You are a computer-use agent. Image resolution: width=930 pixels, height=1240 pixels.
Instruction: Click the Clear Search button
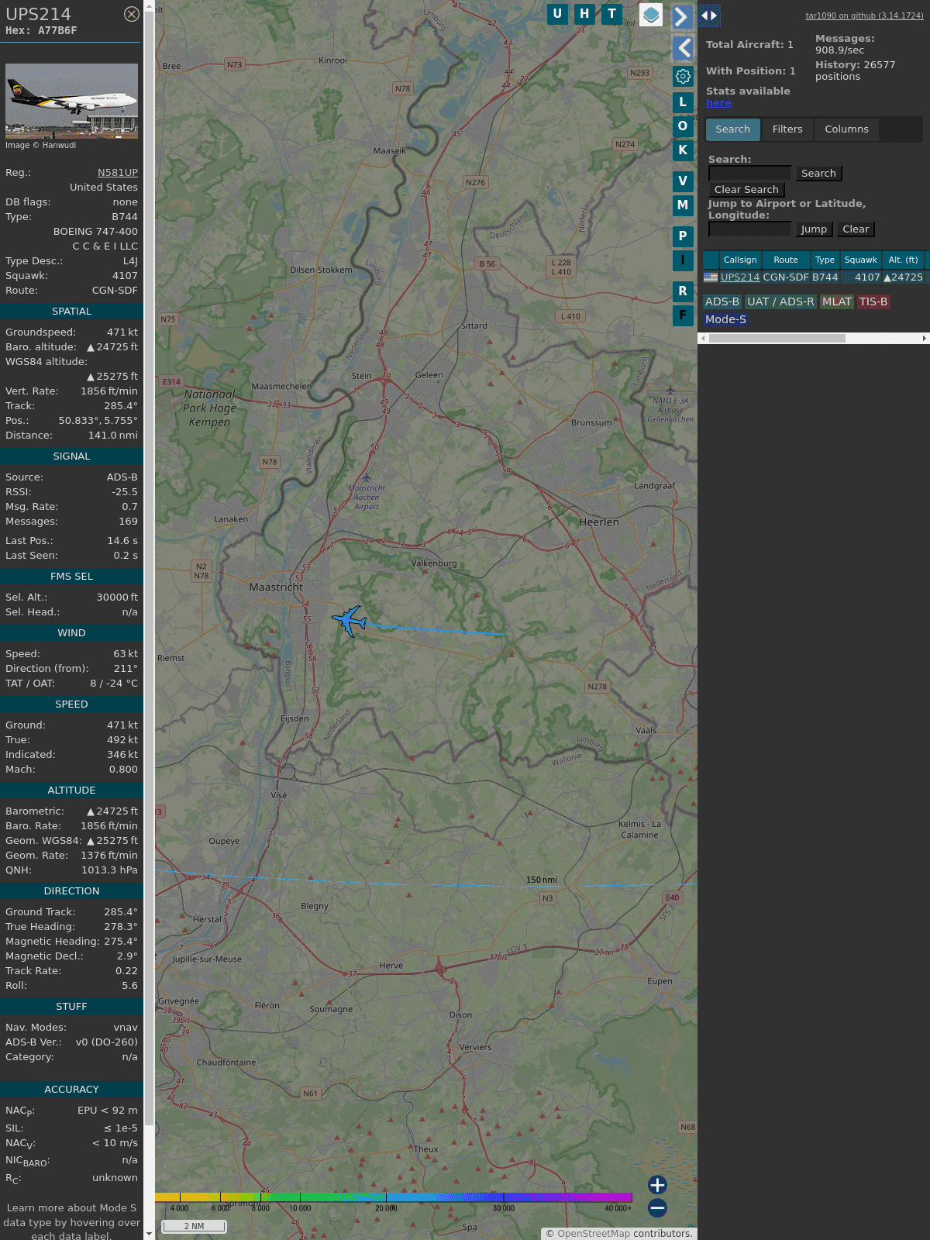tap(746, 190)
